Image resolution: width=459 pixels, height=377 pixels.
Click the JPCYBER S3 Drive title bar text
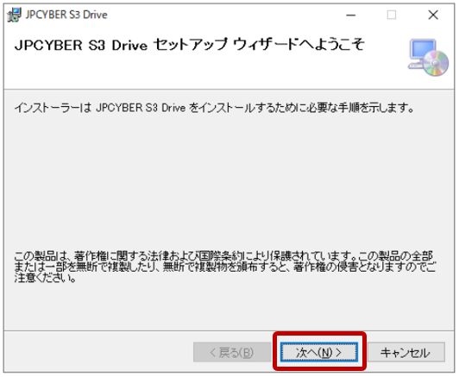66,15
